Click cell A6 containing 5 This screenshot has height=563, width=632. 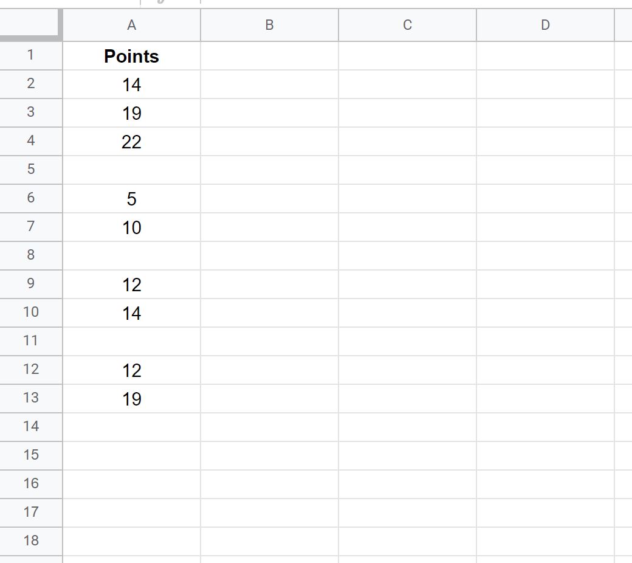[x=131, y=198]
